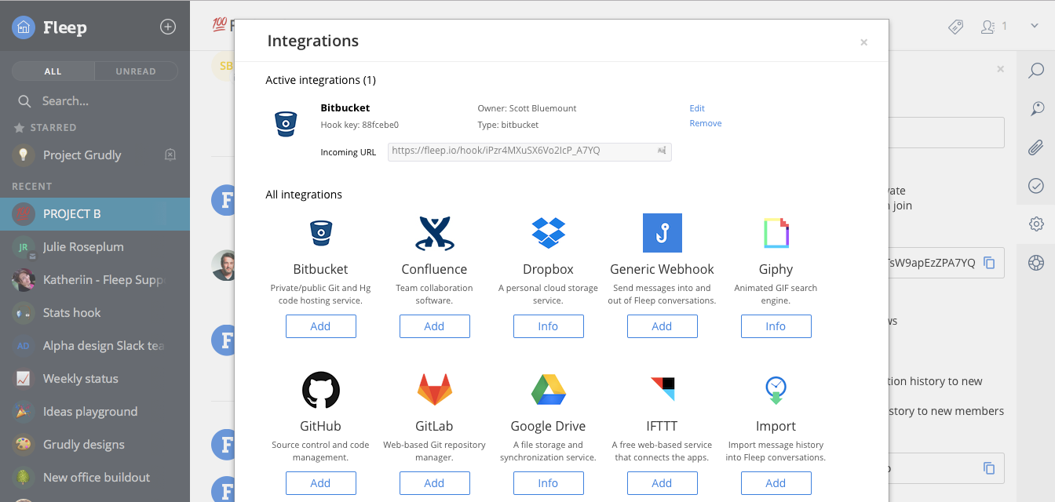1055x502 pixels.
Task: Remove the active Bitbucket integration
Action: pos(706,123)
